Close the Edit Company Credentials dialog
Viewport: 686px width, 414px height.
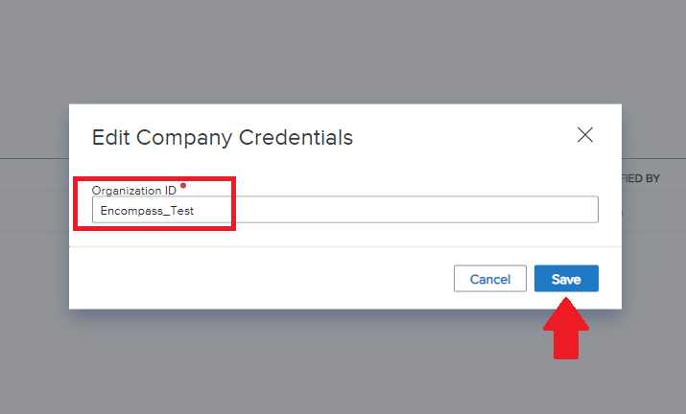tap(585, 135)
